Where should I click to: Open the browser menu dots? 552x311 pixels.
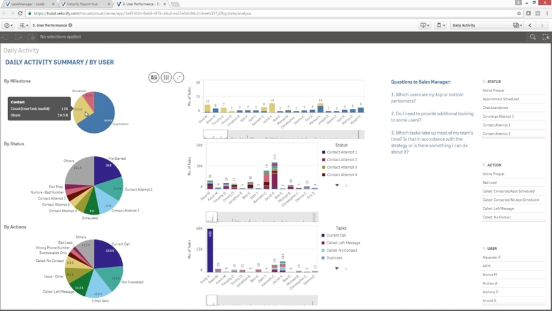(547, 13)
